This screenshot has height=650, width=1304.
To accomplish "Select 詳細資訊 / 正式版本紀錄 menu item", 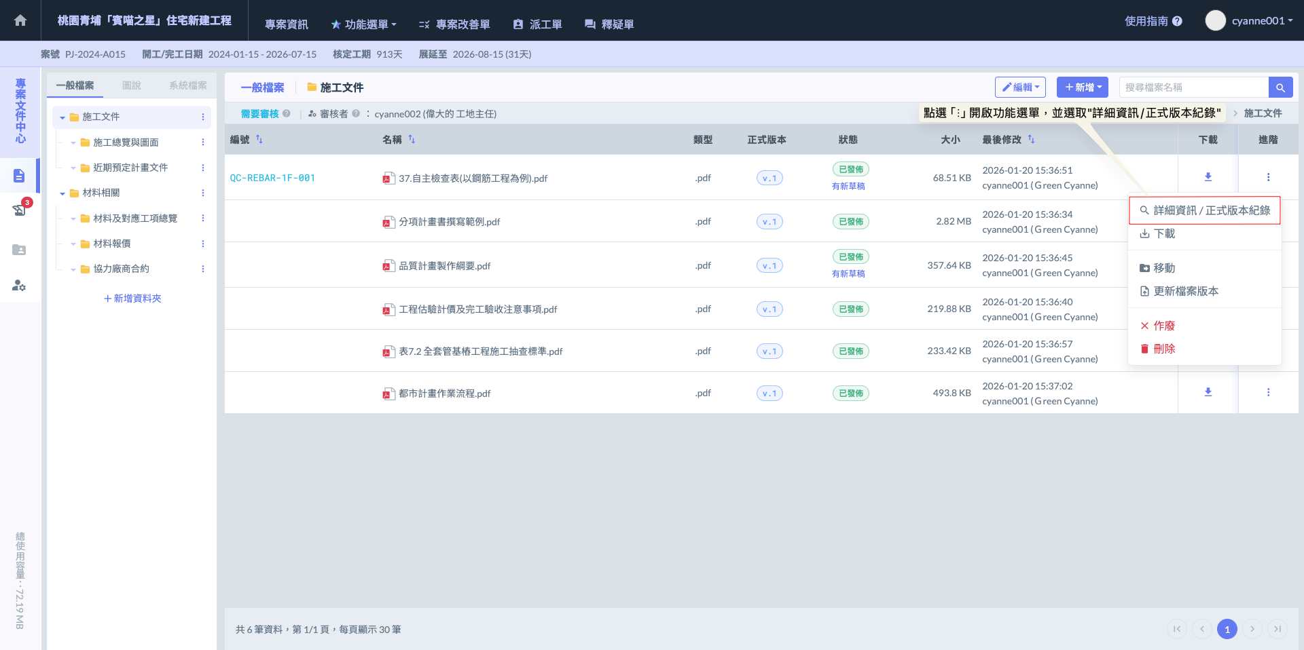I will (1204, 210).
